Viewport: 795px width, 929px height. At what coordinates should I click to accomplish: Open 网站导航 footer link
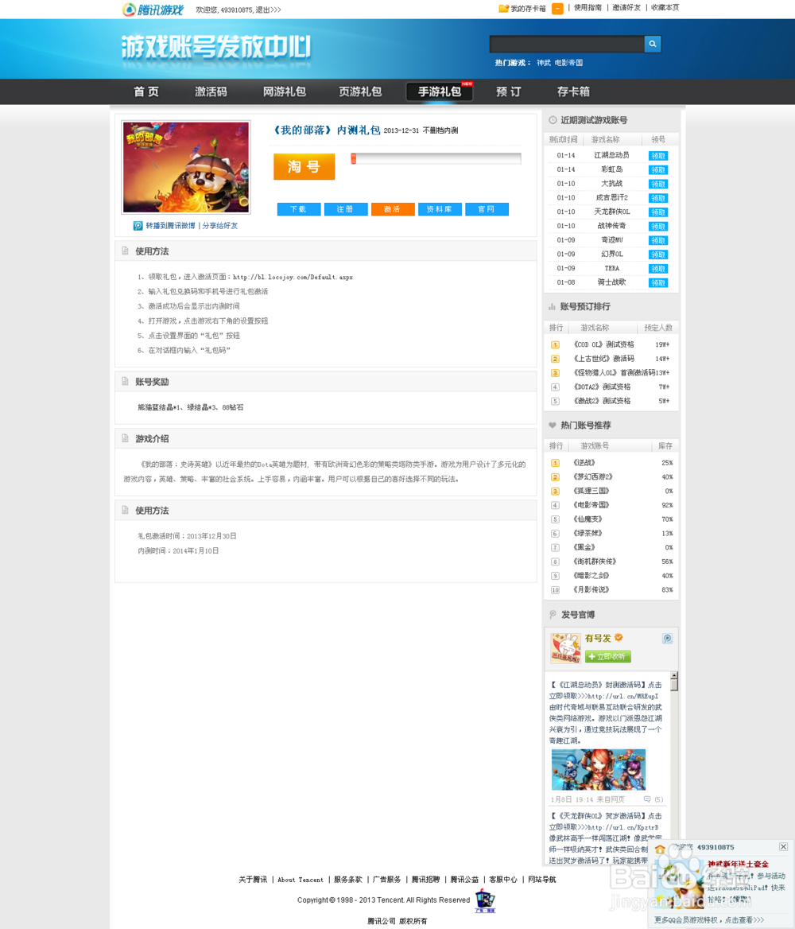542,880
